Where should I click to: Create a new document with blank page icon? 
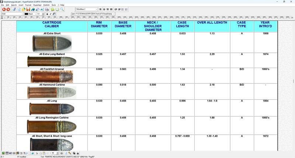(x=19, y=10)
